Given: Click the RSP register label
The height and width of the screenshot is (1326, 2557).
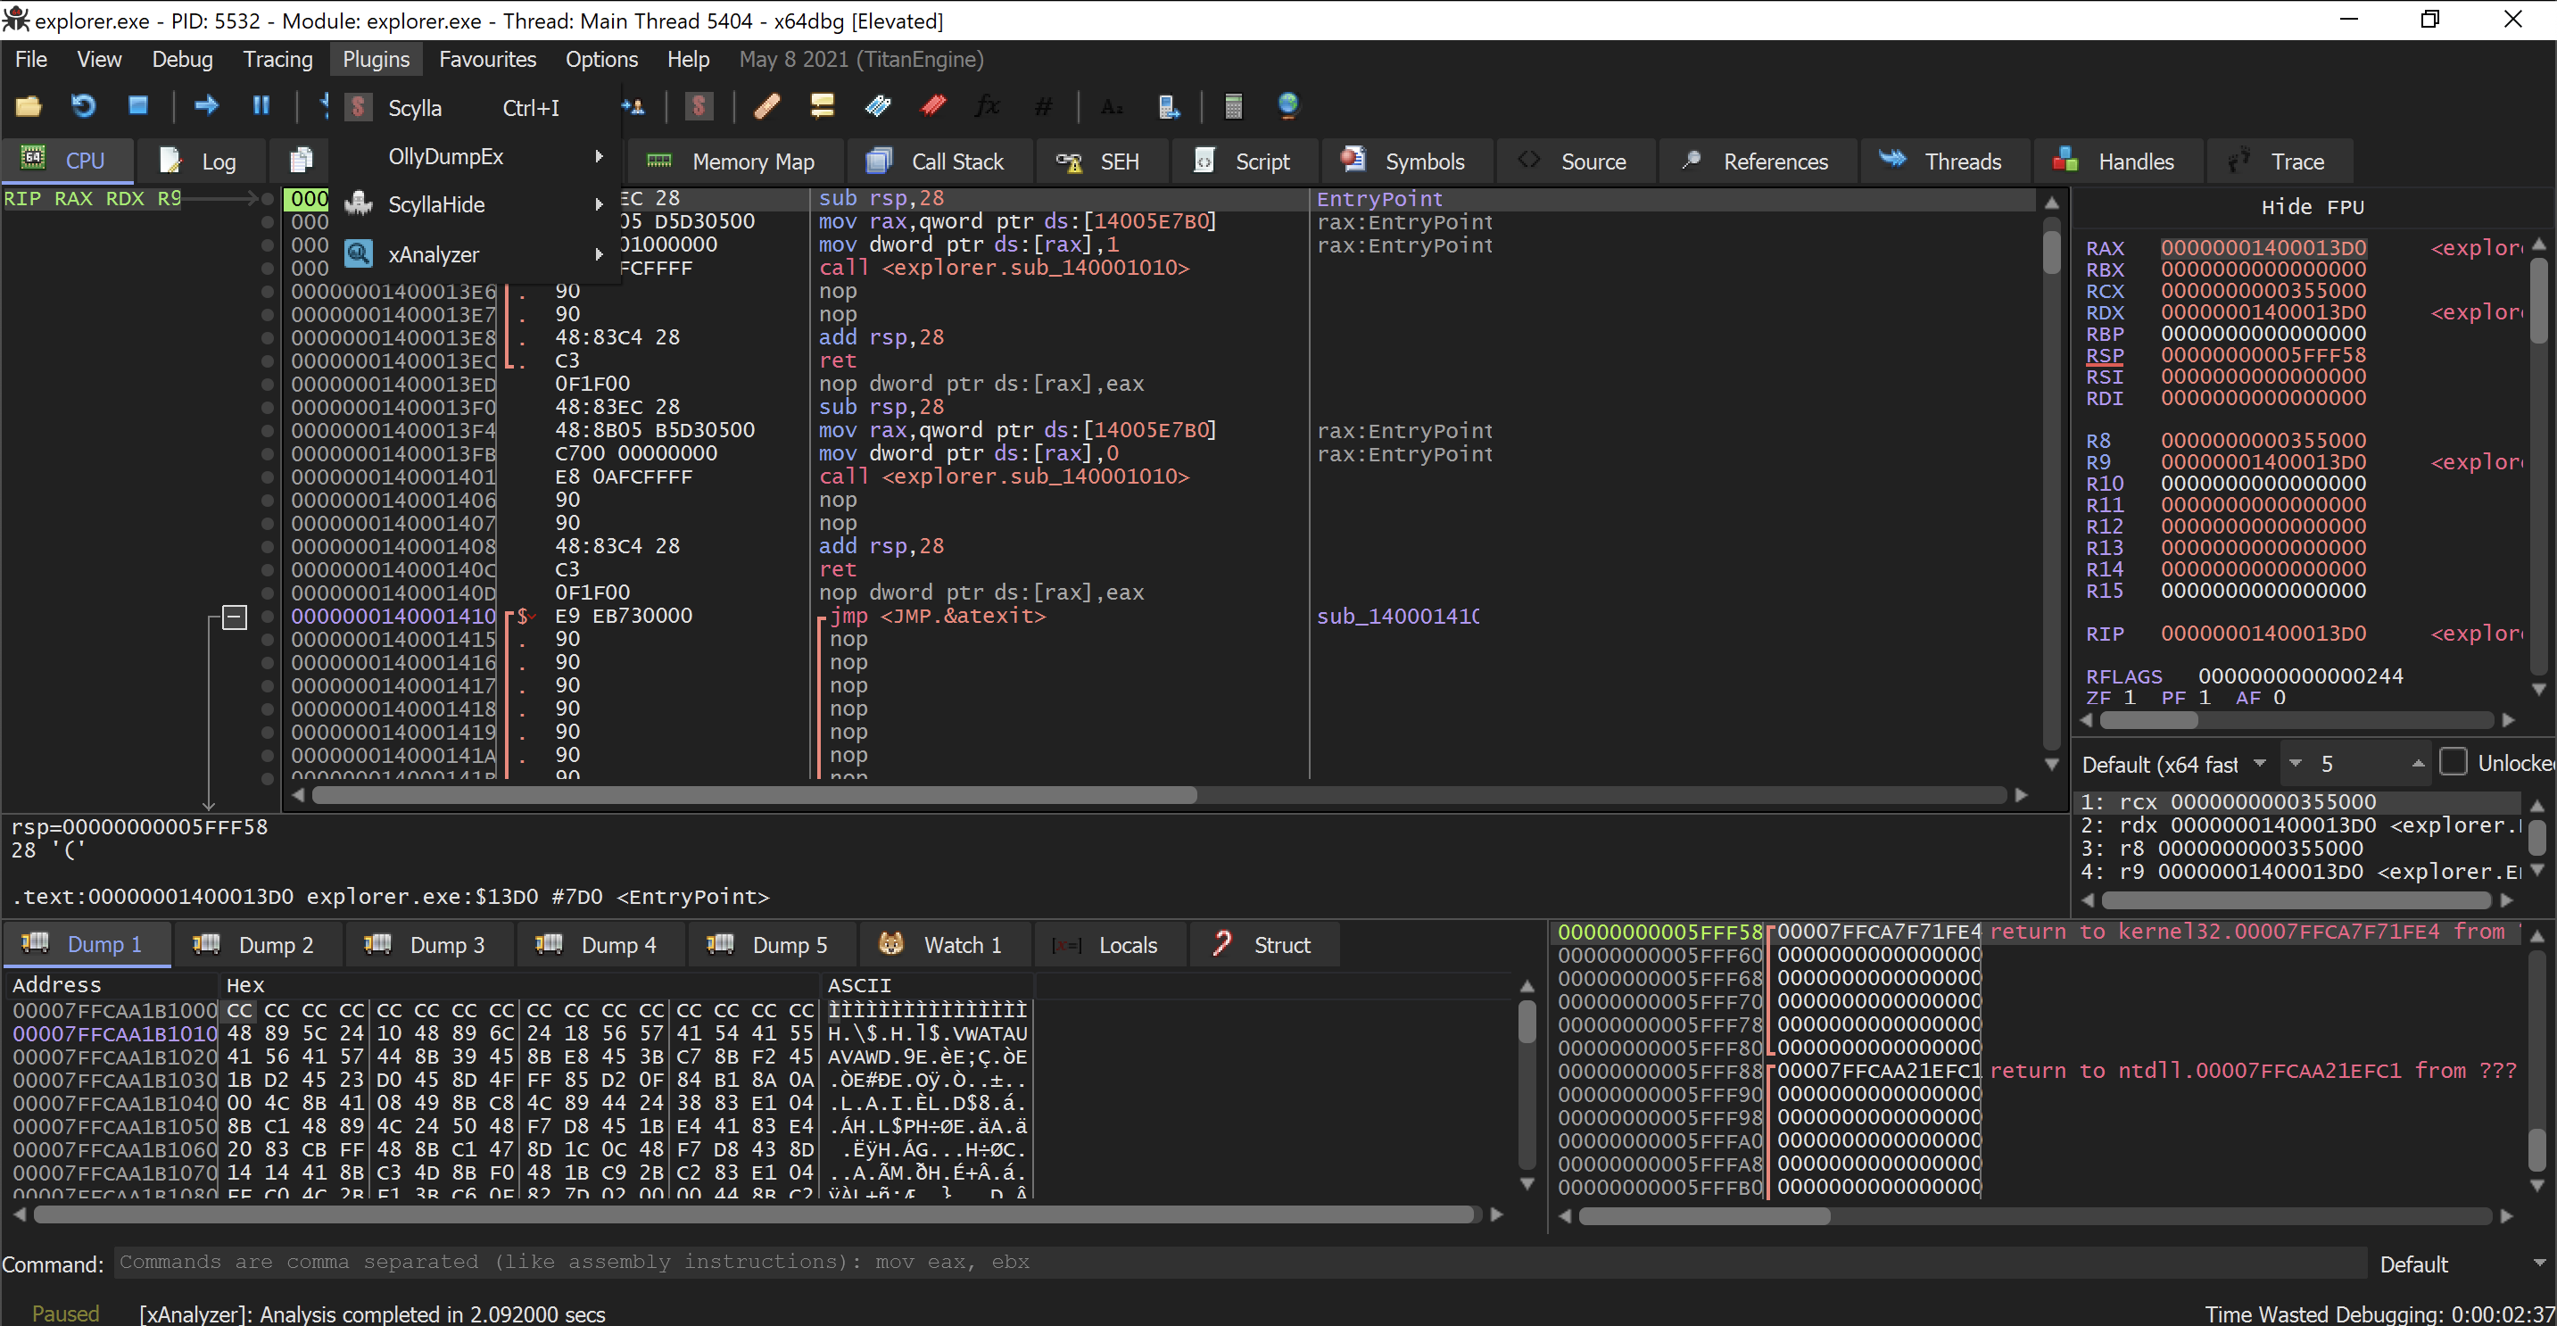Looking at the screenshot, I should click(2105, 354).
